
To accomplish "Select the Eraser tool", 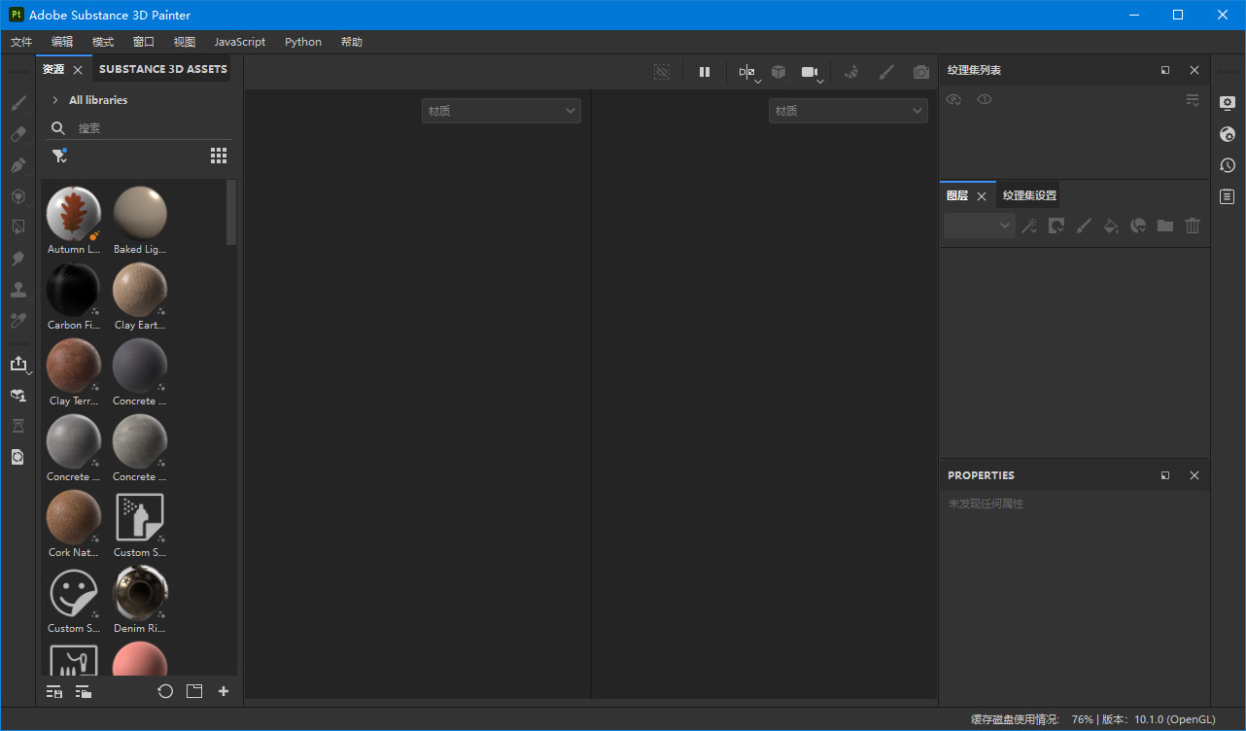I will pyautogui.click(x=17, y=134).
